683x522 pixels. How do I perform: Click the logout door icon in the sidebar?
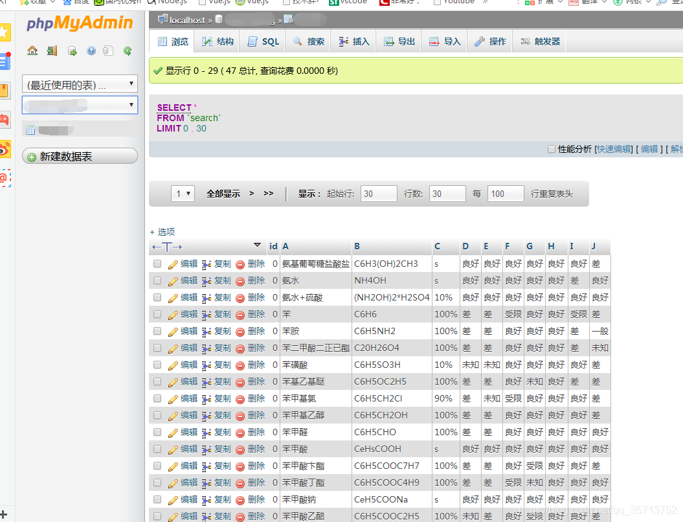pos(52,51)
